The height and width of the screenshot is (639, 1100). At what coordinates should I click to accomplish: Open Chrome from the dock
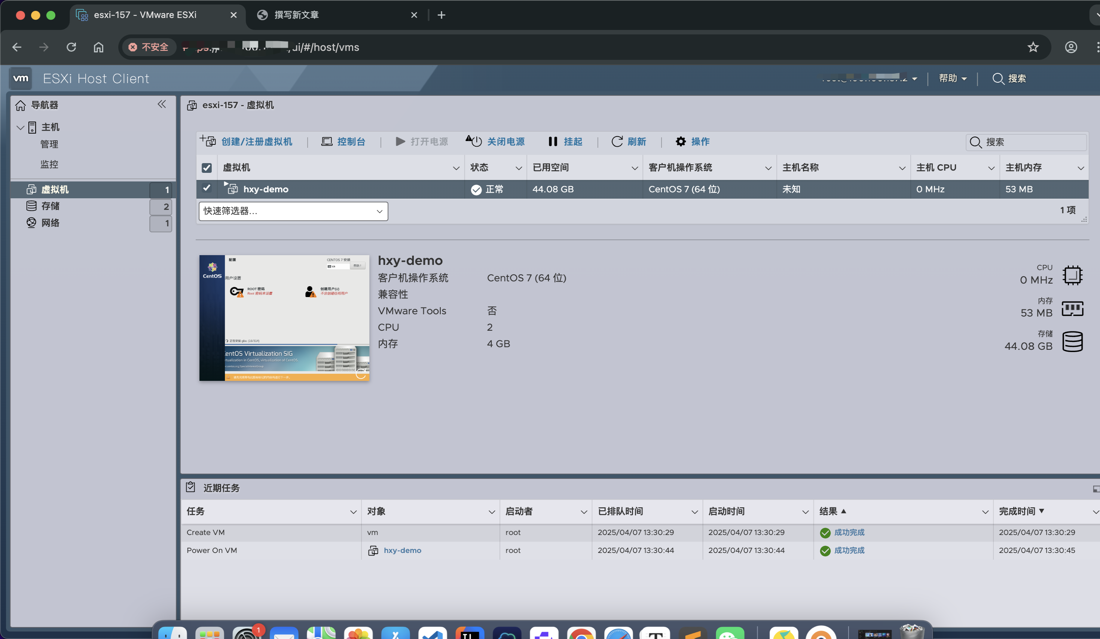[581, 632]
